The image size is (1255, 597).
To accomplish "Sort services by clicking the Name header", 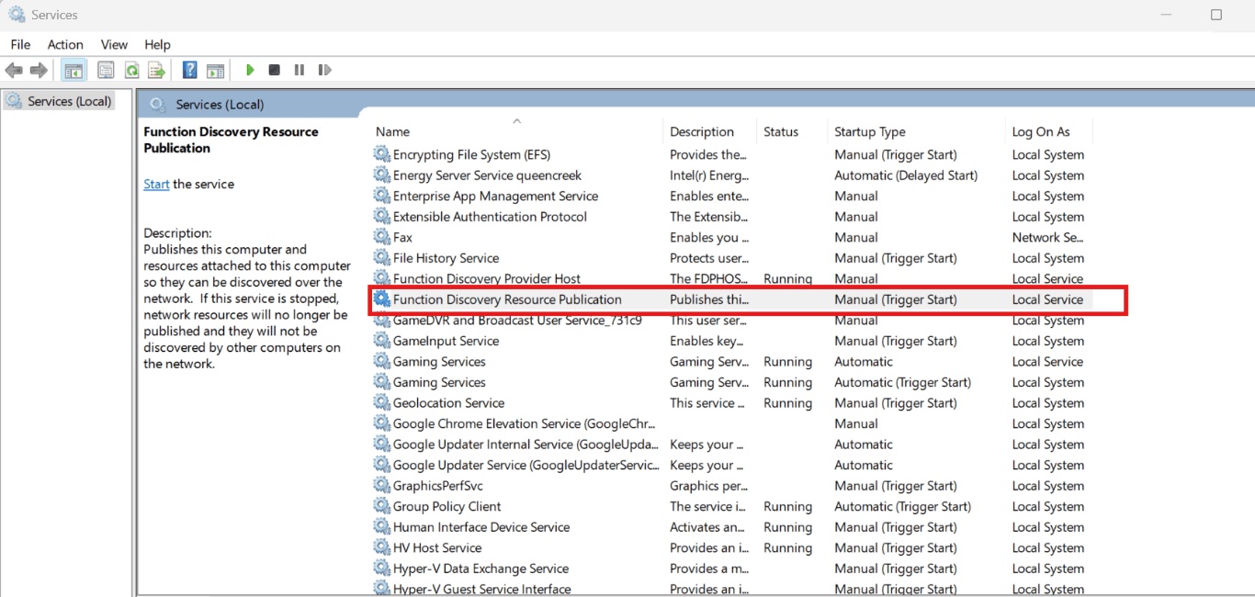I will [x=392, y=131].
